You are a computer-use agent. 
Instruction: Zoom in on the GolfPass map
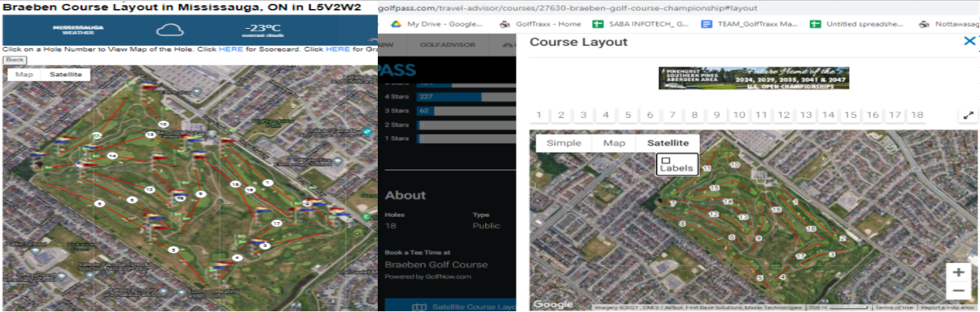coord(958,273)
